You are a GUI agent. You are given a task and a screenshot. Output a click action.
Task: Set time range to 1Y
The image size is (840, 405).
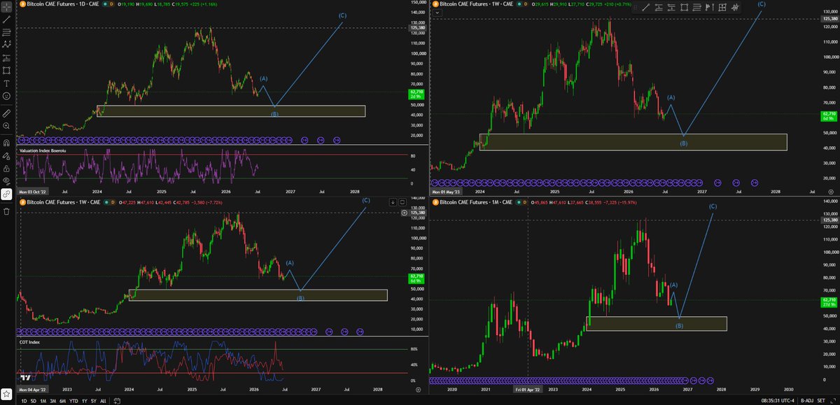click(84, 401)
